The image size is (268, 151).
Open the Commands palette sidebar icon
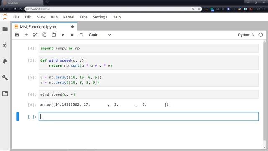tap(5, 61)
